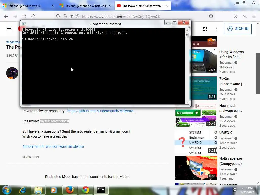Reload the current YouTube page
This screenshot has width=260, height=195.
pyautogui.click(x=24, y=16)
